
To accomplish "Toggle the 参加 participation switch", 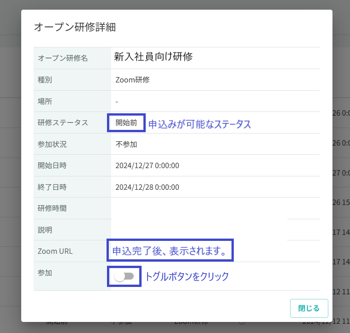I will point(124,276).
